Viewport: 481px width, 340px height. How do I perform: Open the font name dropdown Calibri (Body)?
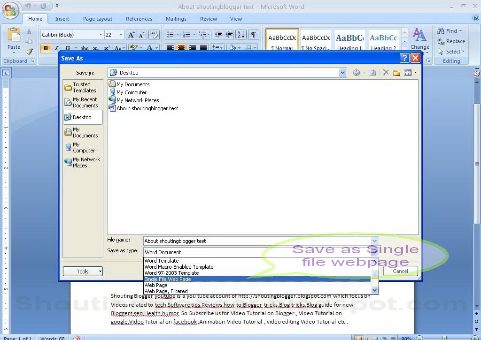click(x=101, y=35)
